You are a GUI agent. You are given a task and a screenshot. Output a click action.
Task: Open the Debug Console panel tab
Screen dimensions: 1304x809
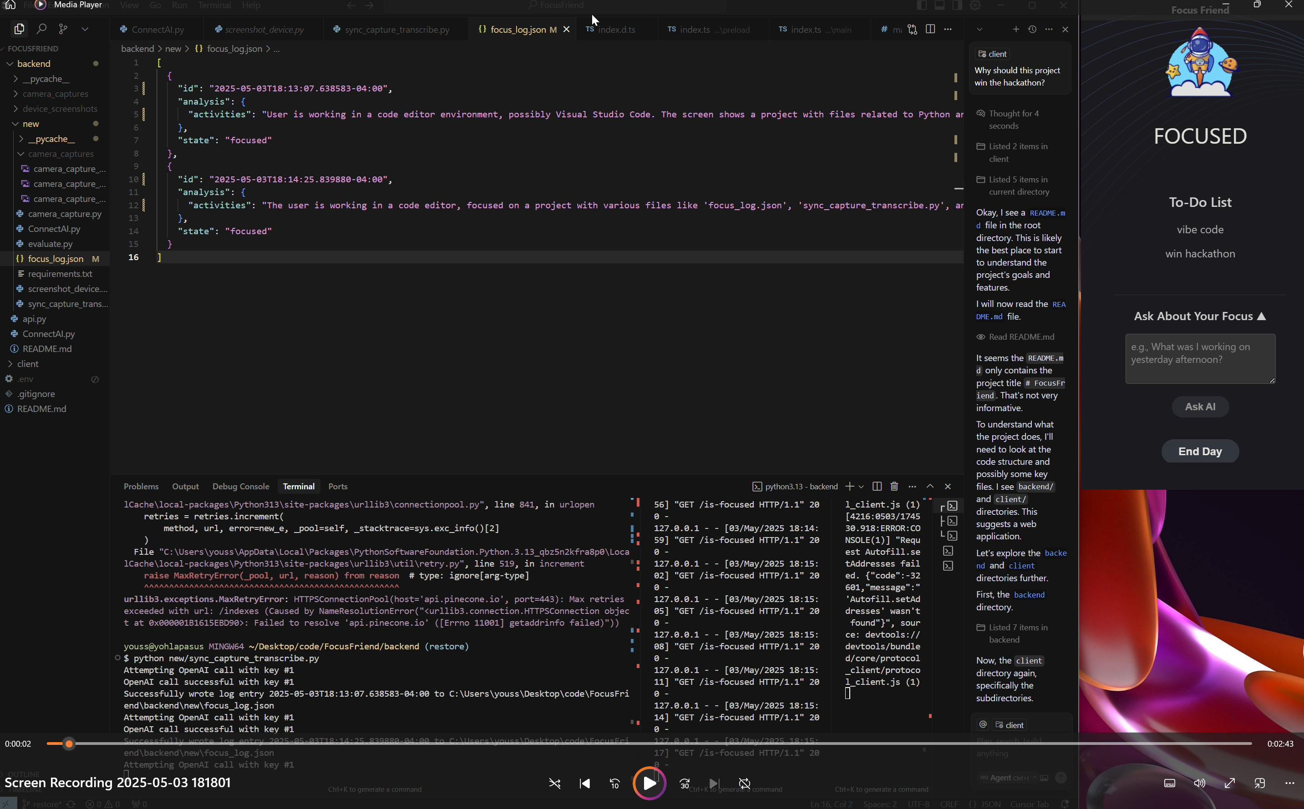[240, 487]
